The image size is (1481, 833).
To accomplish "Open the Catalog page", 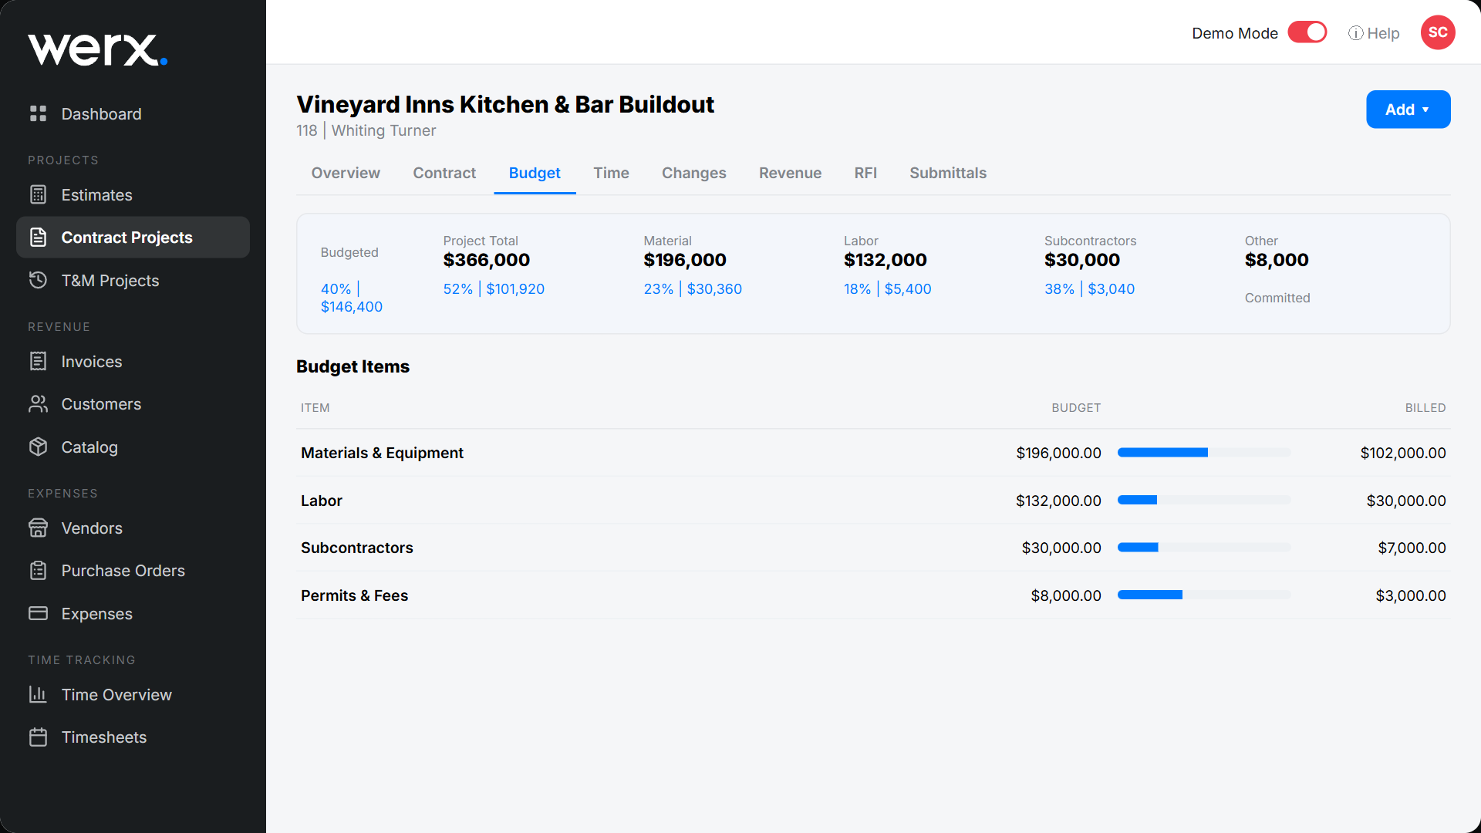I will click(133, 447).
